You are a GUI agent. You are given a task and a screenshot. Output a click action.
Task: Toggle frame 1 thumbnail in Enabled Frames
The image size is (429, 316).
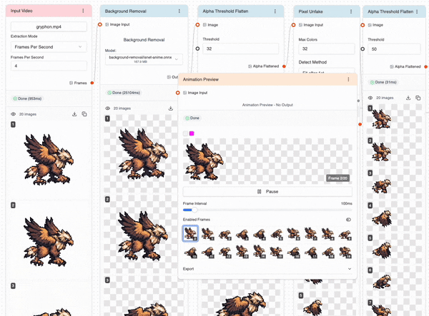point(207,234)
